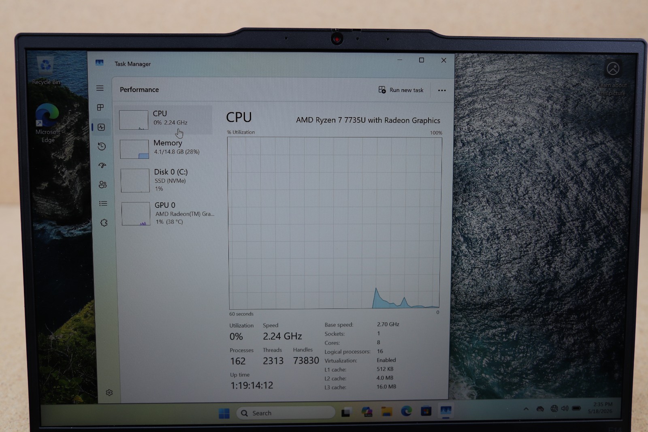The height and width of the screenshot is (432, 648).
Task: Expand the hidden system tray icons chevron
Action: (526, 409)
